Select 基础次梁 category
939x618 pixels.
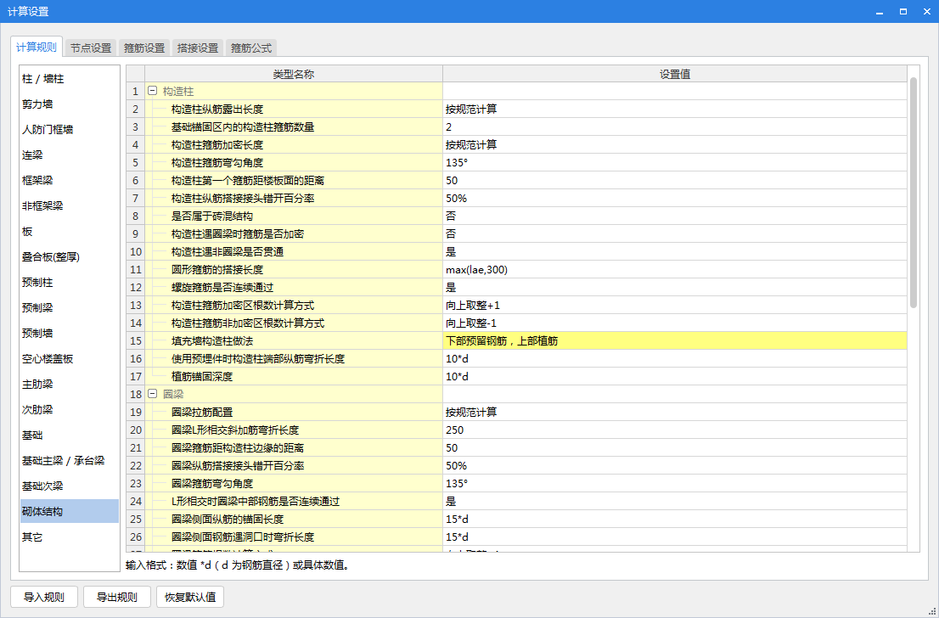pos(70,486)
